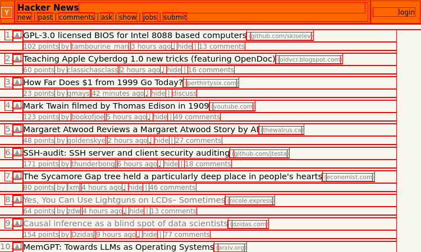Filter by github.com/jtesta site
The image size is (421, 252).
click(x=260, y=153)
